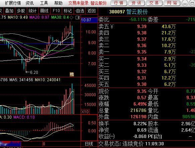The image size is (195, 148).
Task: Click the MACD: 0.10 indicator label
Action: (24, 117)
